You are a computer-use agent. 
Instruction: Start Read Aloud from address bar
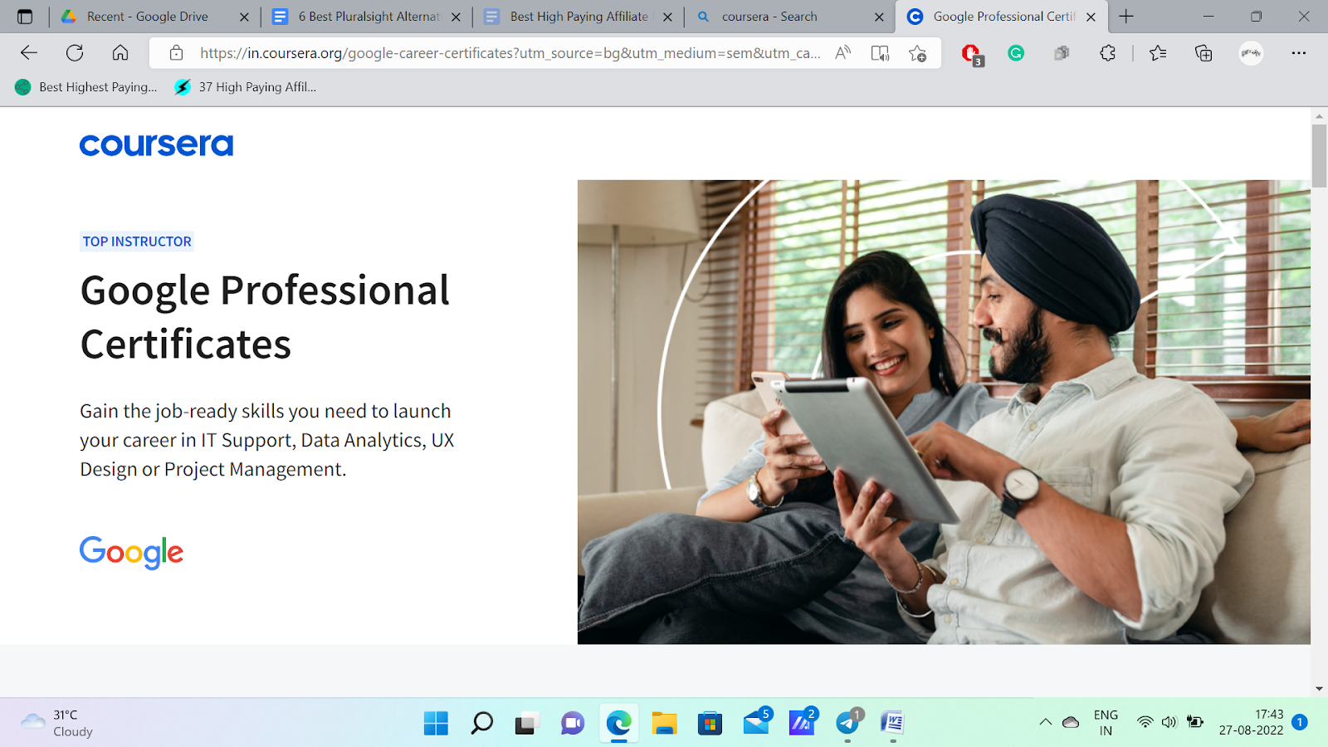click(843, 53)
